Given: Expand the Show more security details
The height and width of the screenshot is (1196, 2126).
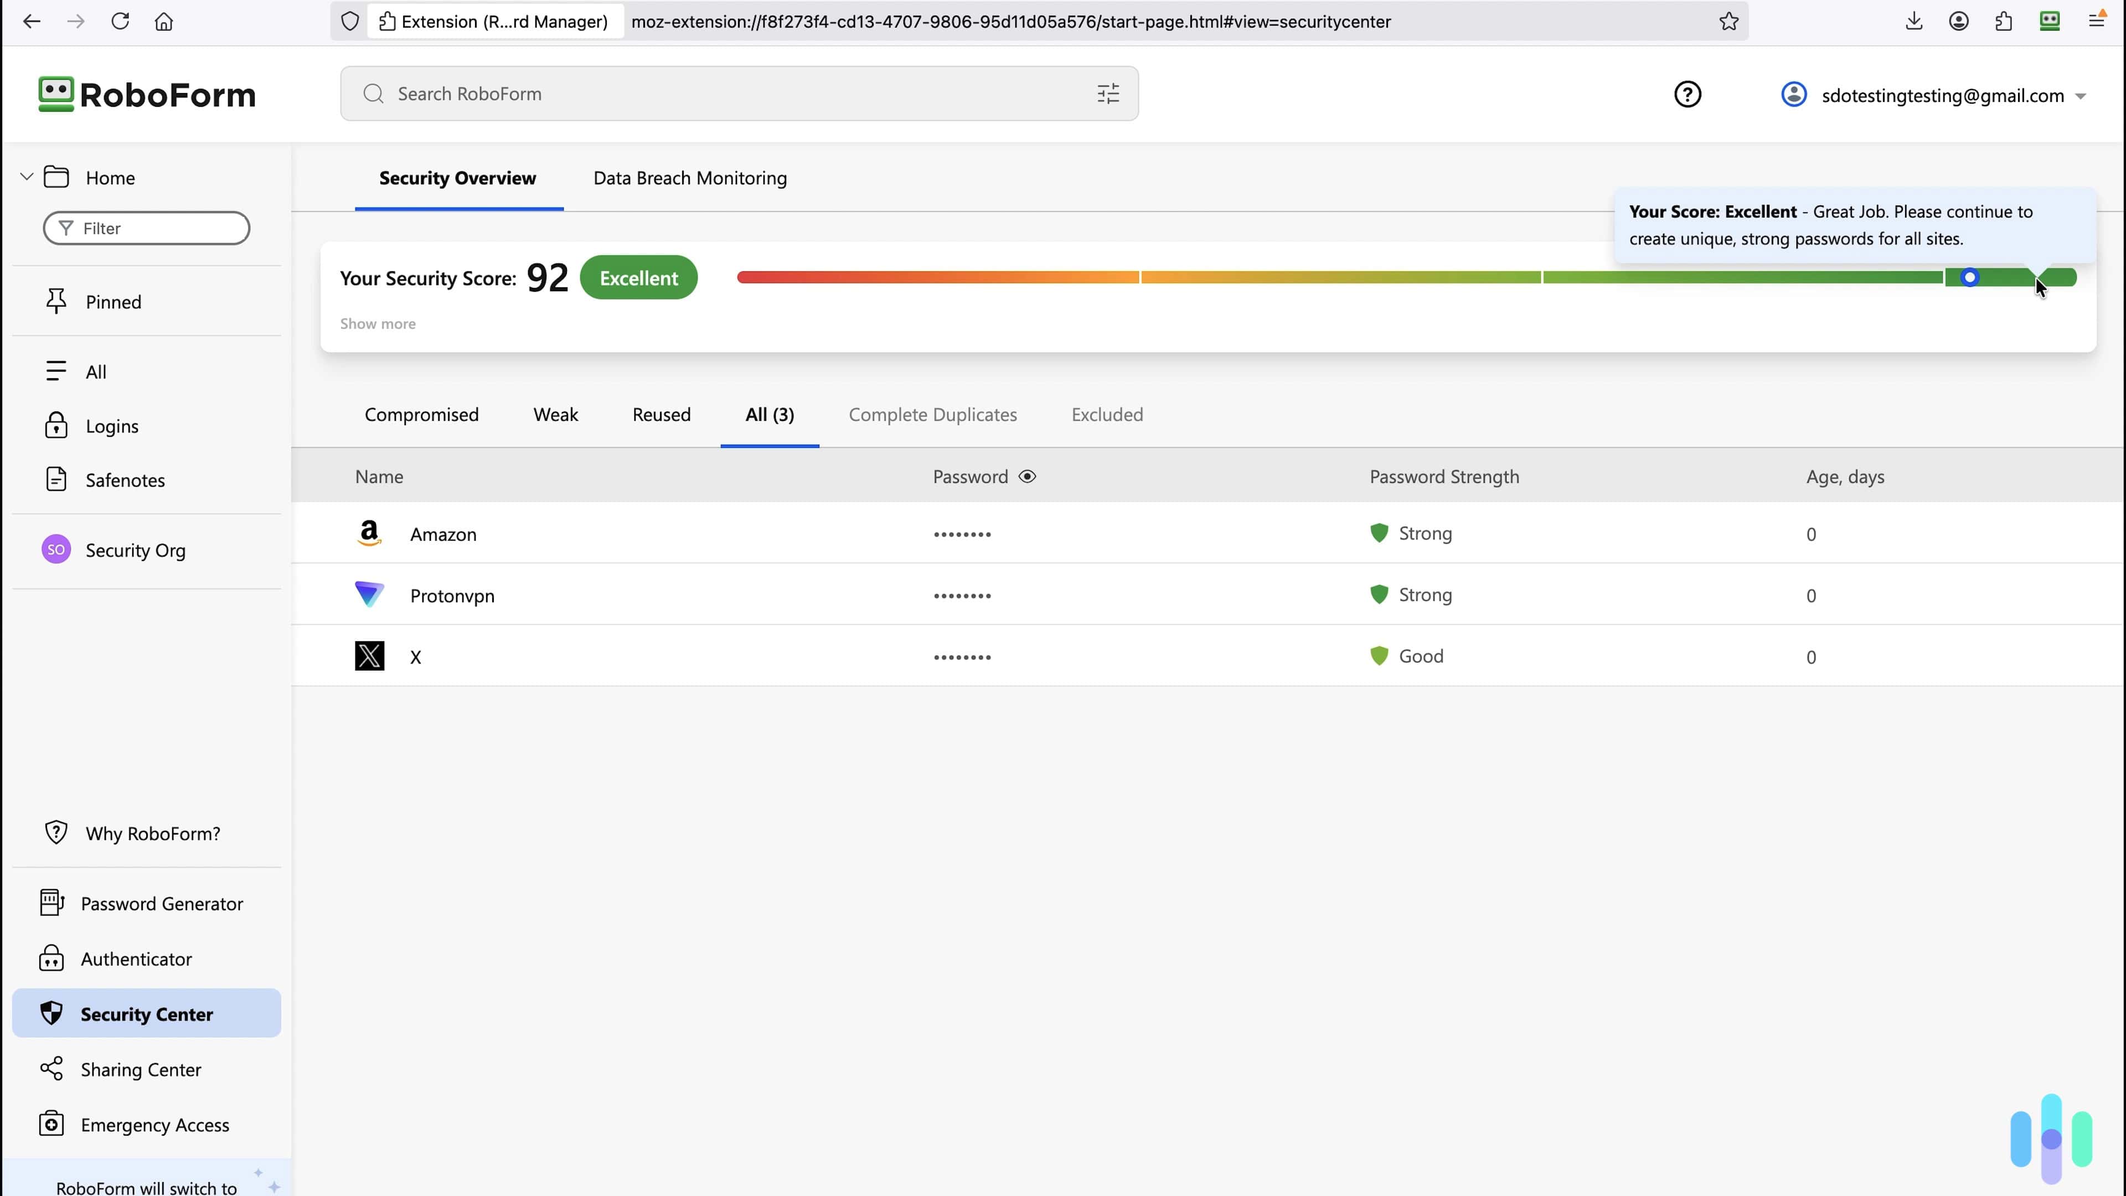Looking at the screenshot, I should click(377, 323).
